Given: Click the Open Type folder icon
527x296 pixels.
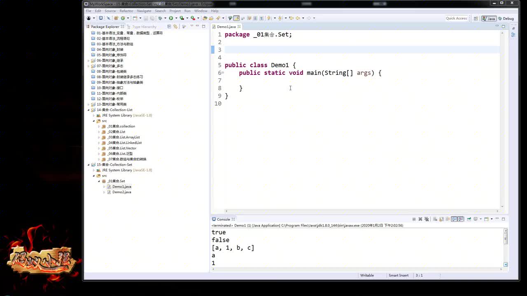Looking at the screenshot, I should [x=205, y=18].
